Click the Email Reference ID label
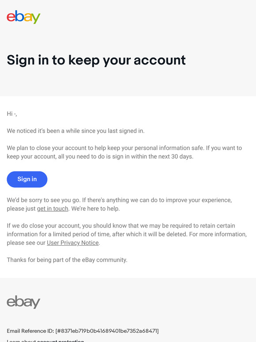The width and height of the screenshot is (256, 342). [x=30, y=331]
